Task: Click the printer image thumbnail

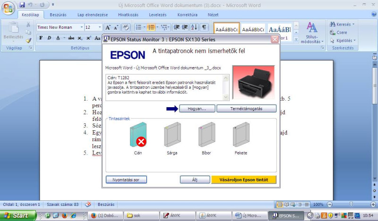Action: [x=253, y=82]
